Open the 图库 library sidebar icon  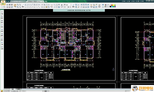pos(2,17)
